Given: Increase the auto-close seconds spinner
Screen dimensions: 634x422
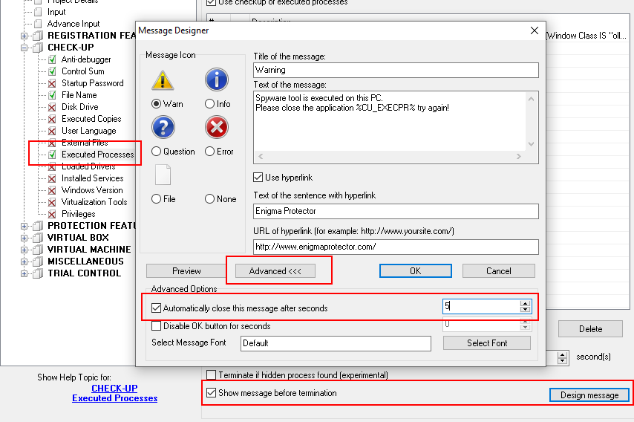Looking at the screenshot, I should coord(525,303).
